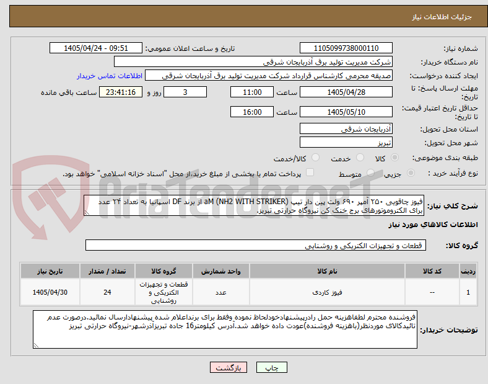The width and height of the screenshot is (488, 384).
Task: Click the item code cell showing --
Action: point(432,292)
